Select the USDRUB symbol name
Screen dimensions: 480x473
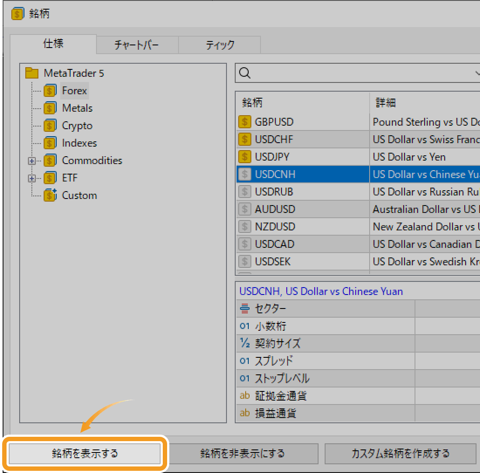274,192
